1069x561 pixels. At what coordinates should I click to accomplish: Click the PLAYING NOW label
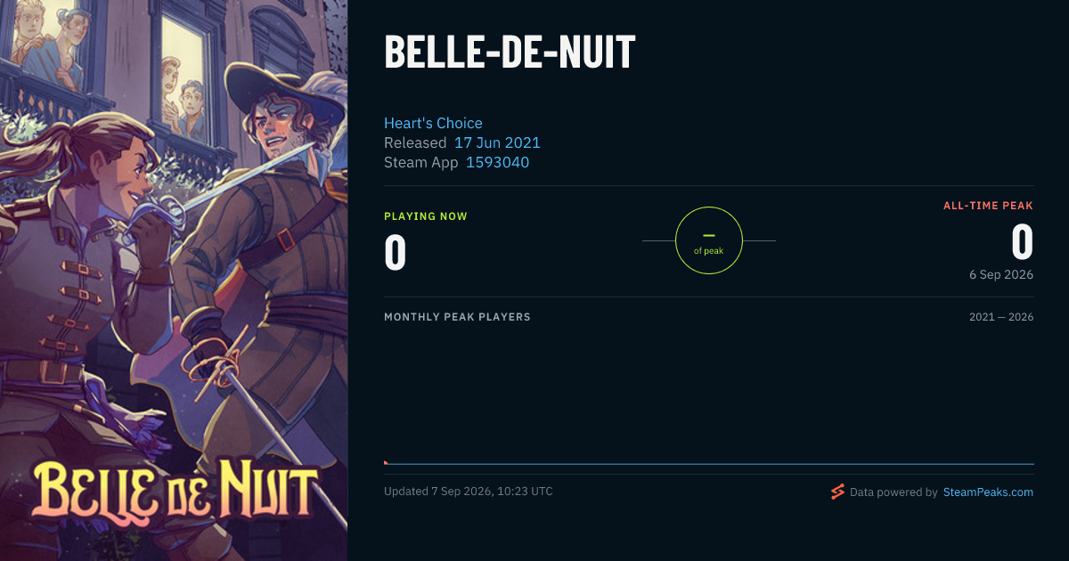[426, 216]
